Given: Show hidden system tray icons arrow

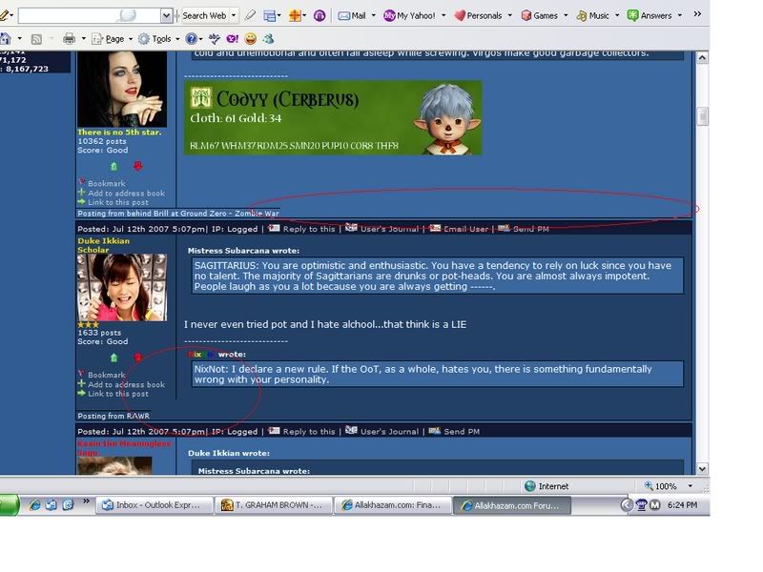Looking at the screenshot, I should [x=627, y=505].
